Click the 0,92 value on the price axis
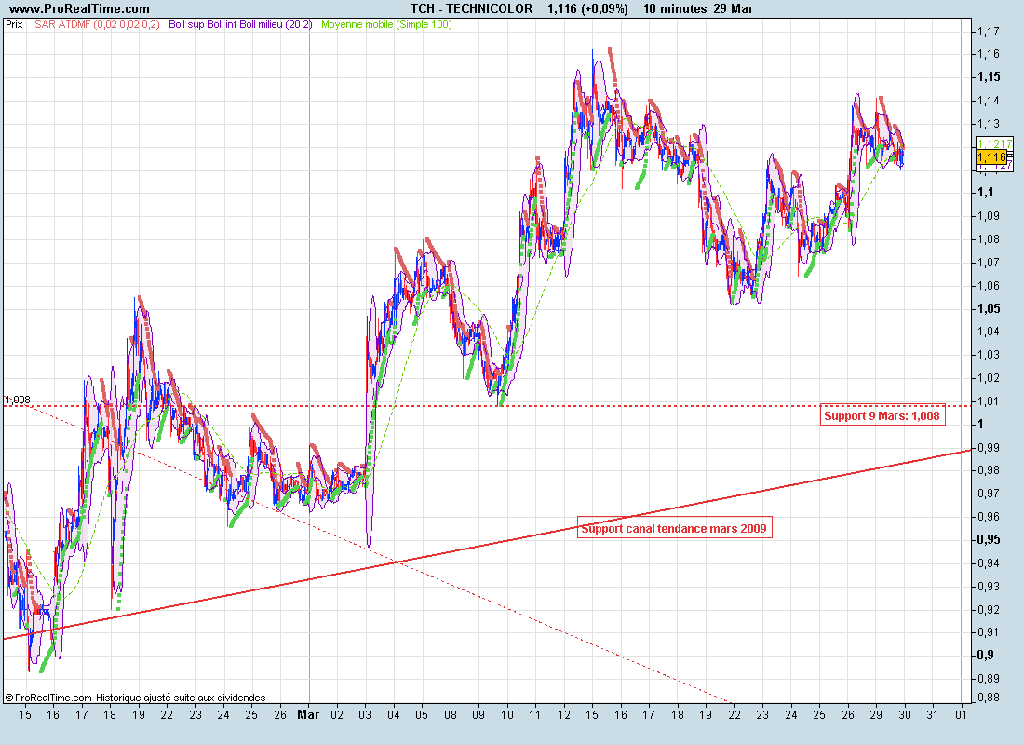The image size is (1024, 745). coord(988,610)
